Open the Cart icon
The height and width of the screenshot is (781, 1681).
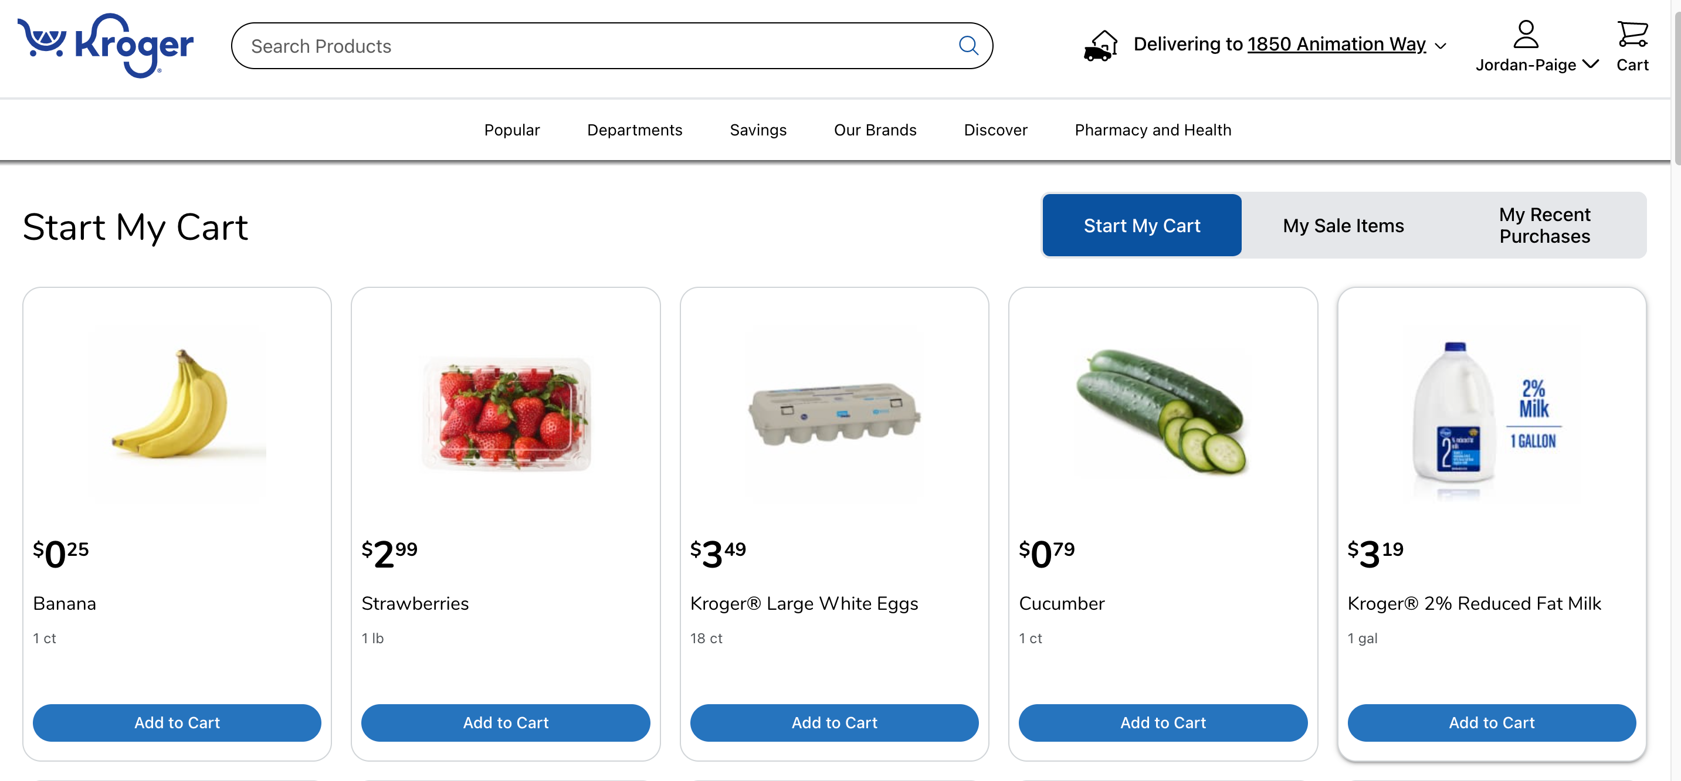click(1632, 35)
